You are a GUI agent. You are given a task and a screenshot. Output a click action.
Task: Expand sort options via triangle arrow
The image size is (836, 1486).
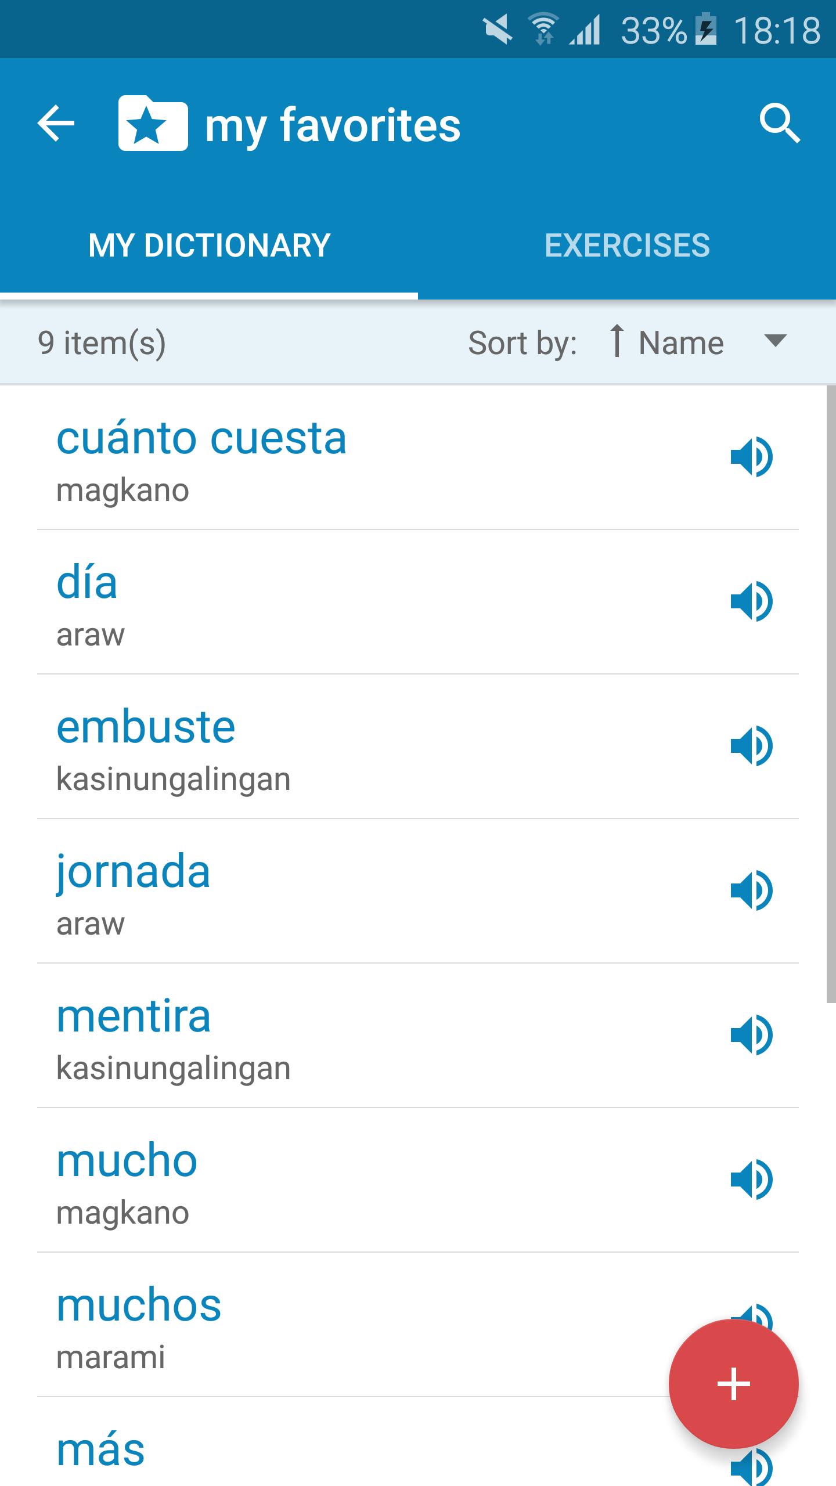[x=776, y=340]
